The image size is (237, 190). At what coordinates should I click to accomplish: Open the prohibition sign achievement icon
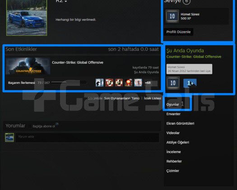[x=138, y=83]
